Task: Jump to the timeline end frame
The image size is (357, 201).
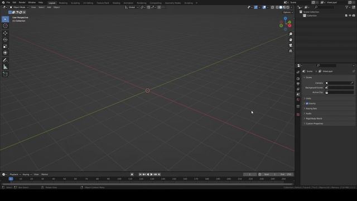Action: [x=159, y=175]
